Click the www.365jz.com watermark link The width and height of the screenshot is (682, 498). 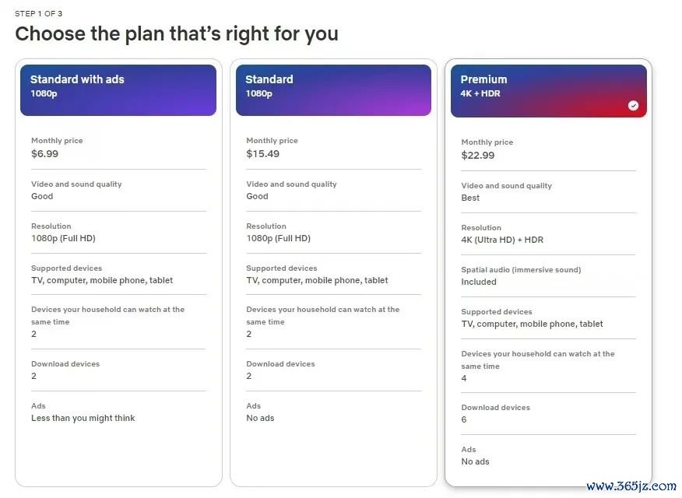631,486
